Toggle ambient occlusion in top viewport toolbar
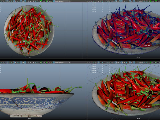This screenshot has height=120, width=160. click(x=21, y=1)
